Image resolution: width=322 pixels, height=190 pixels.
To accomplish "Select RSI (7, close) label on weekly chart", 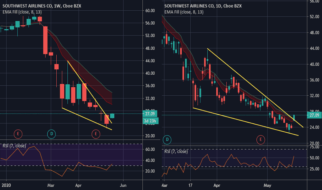I will coord(14,146).
